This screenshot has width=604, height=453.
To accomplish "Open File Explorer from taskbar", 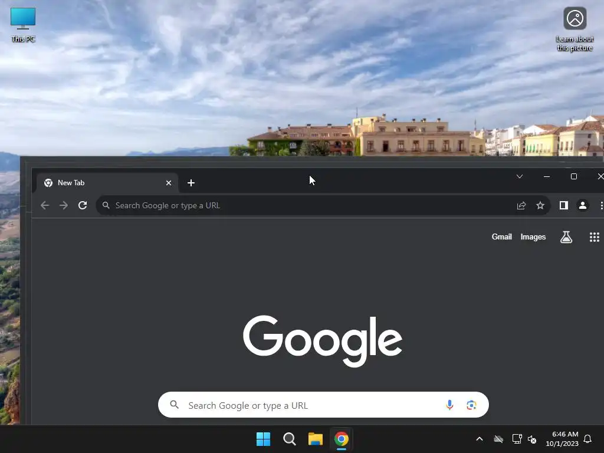I will pos(316,439).
